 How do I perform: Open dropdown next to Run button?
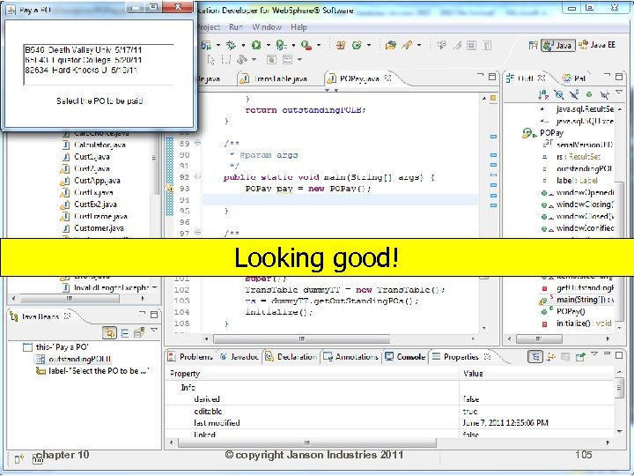[x=268, y=45]
